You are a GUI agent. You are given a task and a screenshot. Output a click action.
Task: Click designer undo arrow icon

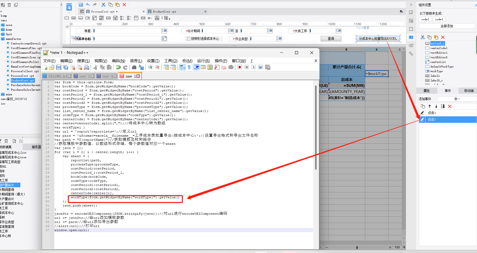[88, 5]
